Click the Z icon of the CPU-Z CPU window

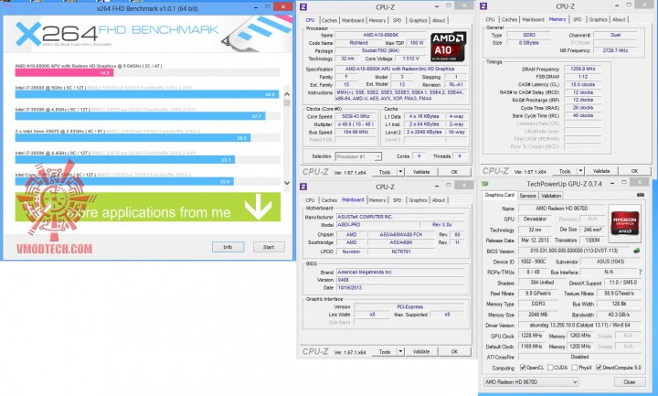tap(303, 7)
